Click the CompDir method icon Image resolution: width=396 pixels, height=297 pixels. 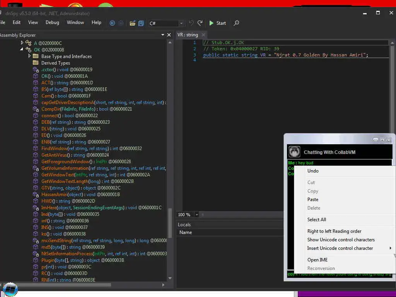tap(36, 109)
